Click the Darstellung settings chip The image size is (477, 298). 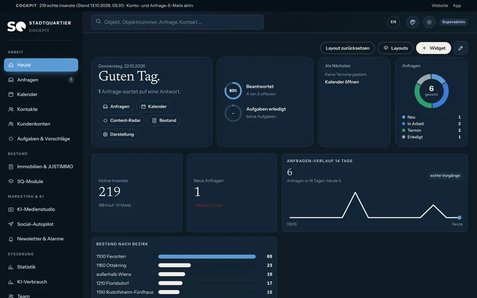(x=118, y=134)
